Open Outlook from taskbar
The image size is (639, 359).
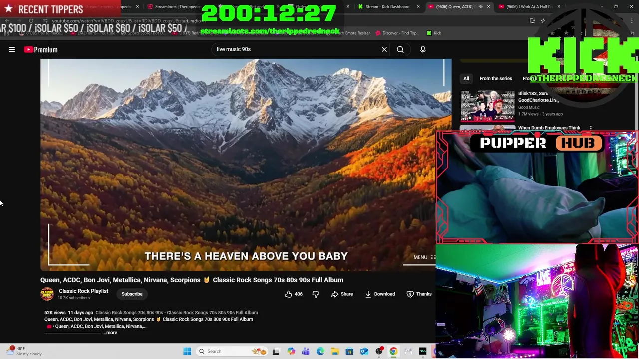pos(364,351)
